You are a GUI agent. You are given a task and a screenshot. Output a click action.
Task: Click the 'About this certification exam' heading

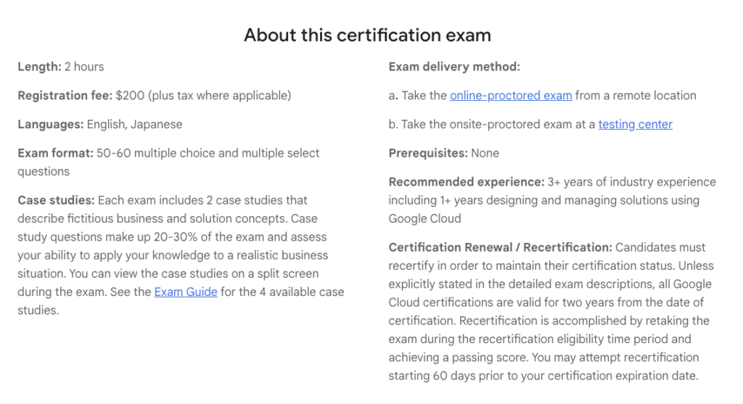click(x=367, y=35)
